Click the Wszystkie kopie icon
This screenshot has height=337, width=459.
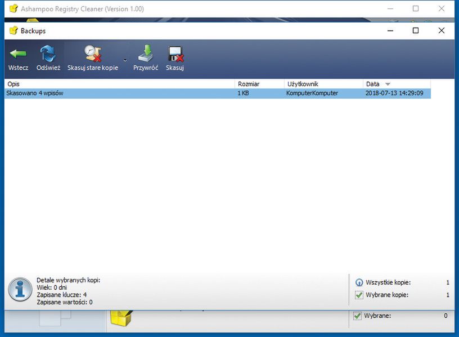[x=359, y=282]
